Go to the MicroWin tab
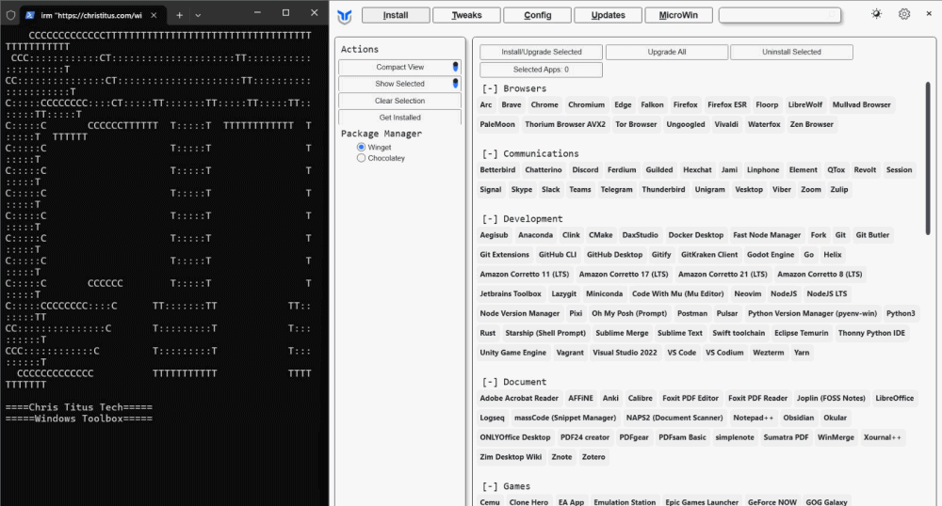942x506 pixels. click(x=678, y=15)
